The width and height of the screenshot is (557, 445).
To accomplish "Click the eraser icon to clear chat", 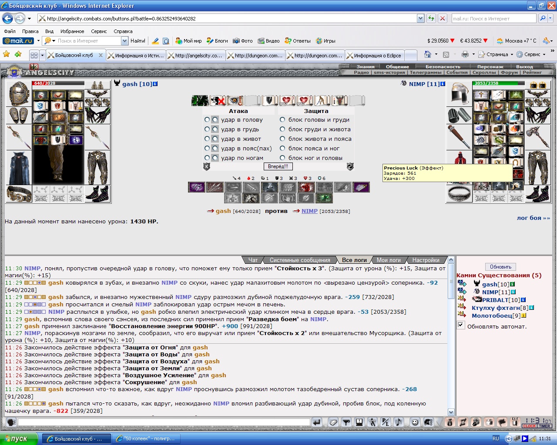I will [334, 422].
